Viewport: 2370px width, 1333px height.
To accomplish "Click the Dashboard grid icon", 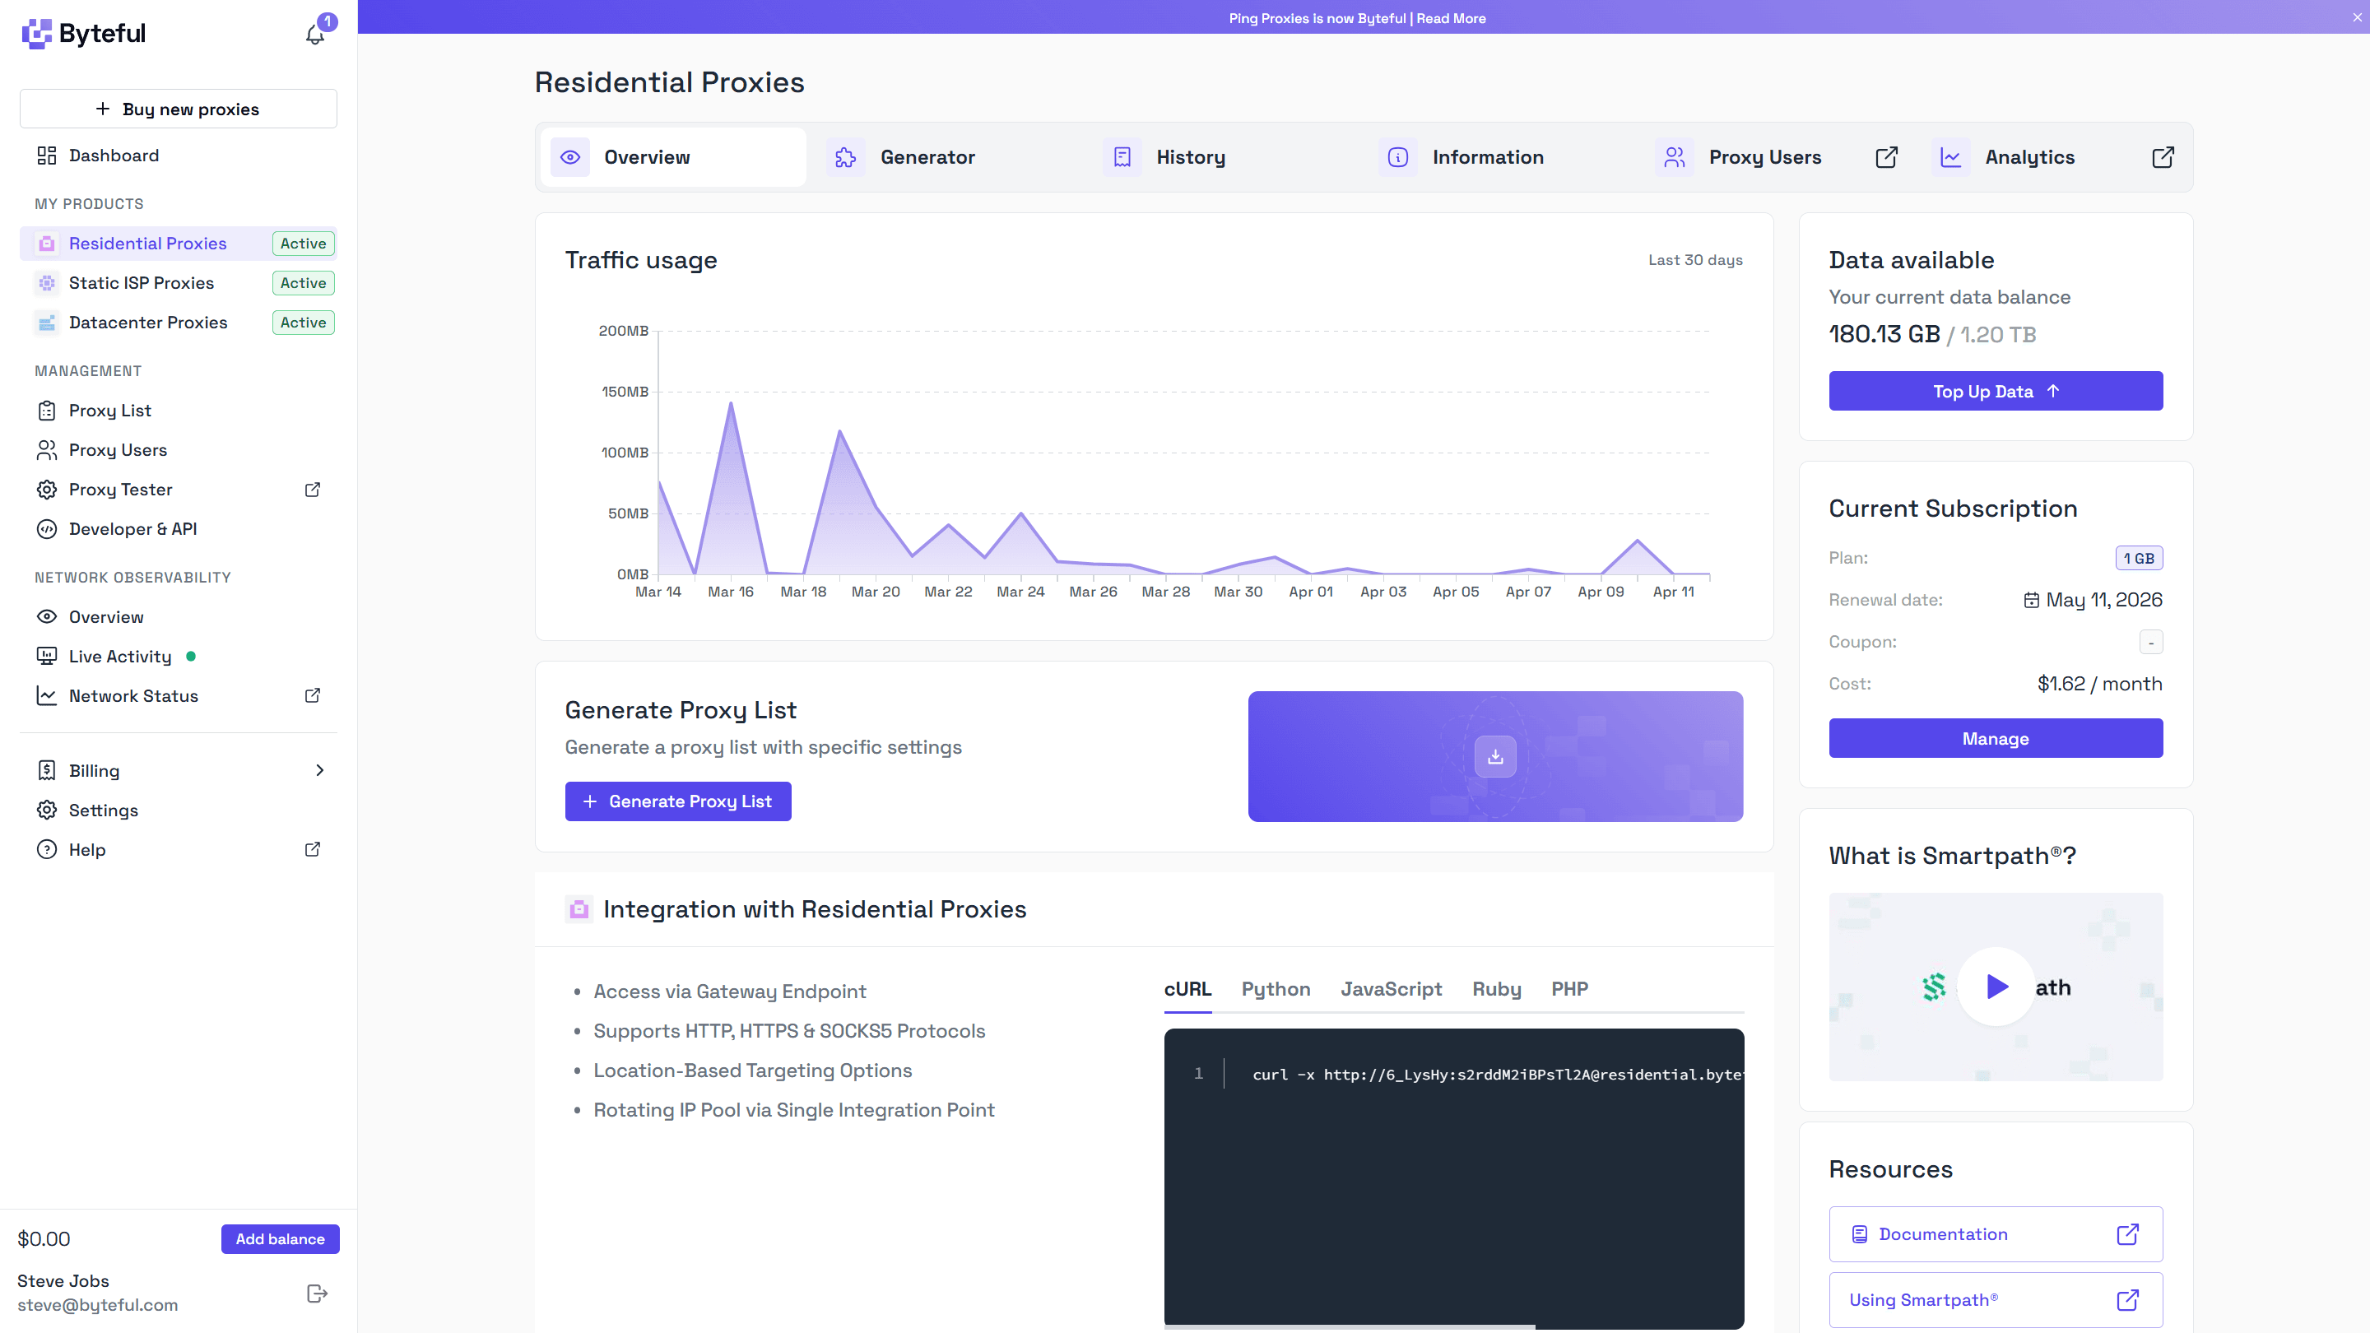I will click(47, 156).
